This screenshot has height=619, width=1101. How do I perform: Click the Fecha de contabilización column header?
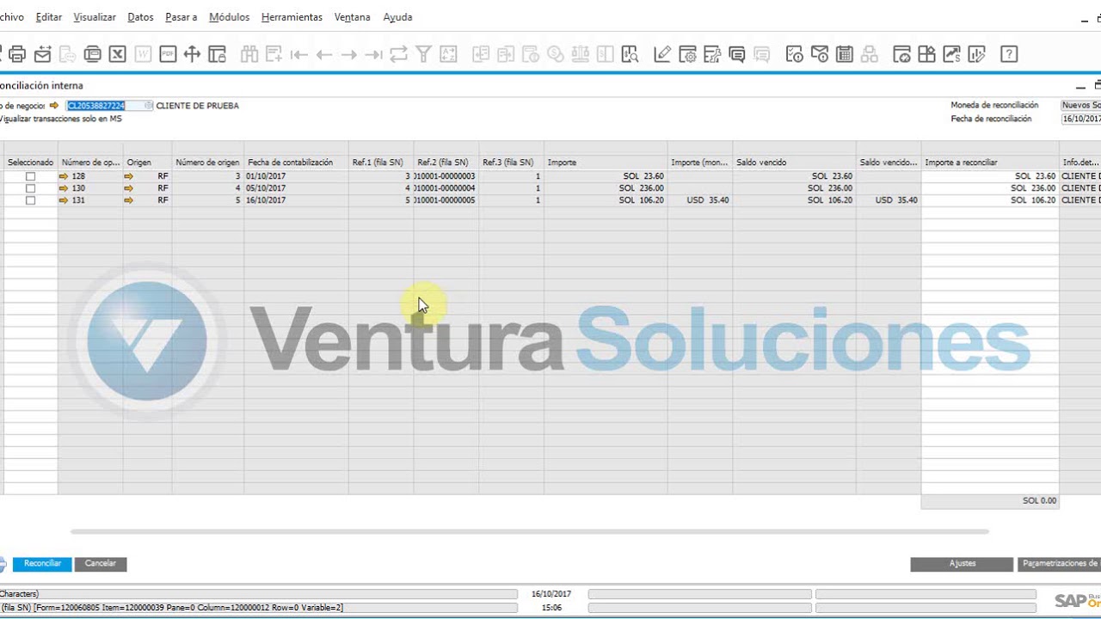pos(296,162)
